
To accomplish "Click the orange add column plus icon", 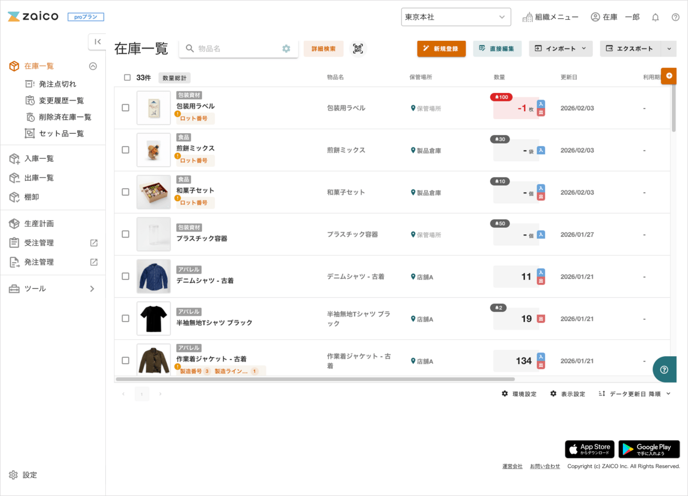I will coord(669,76).
